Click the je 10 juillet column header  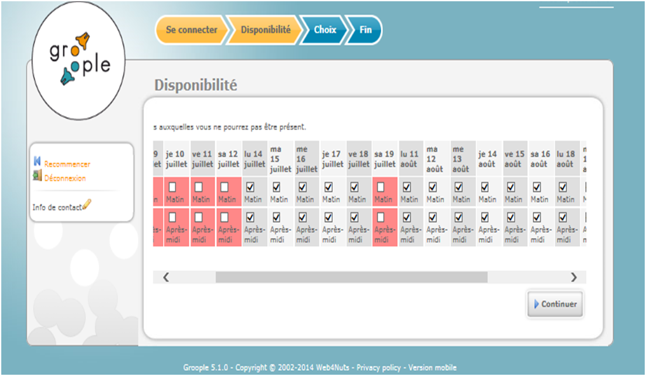click(x=176, y=159)
